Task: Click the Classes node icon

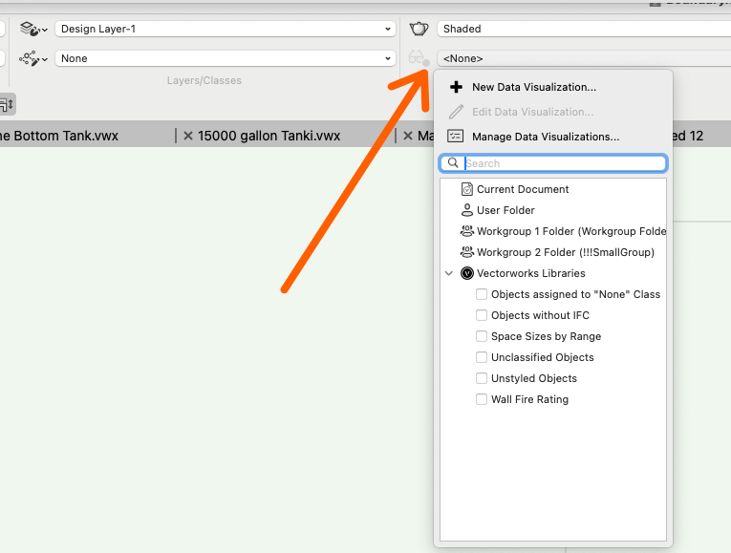Action: click(29, 59)
